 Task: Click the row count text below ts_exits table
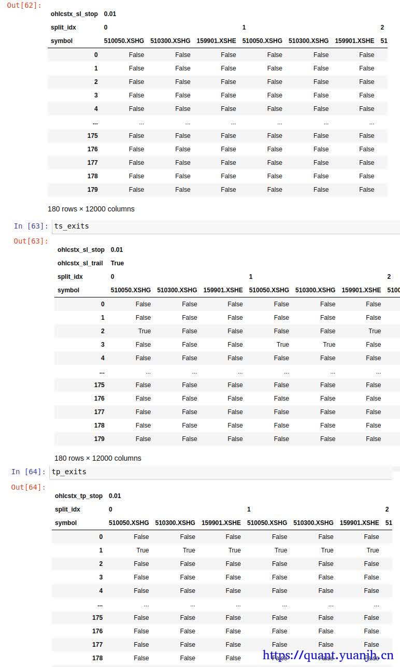point(98,458)
